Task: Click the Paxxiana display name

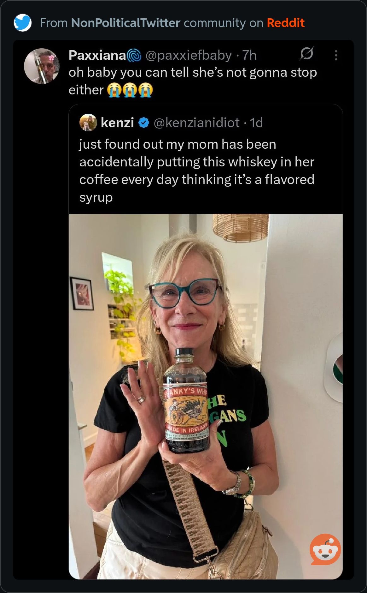Action: pos(97,55)
